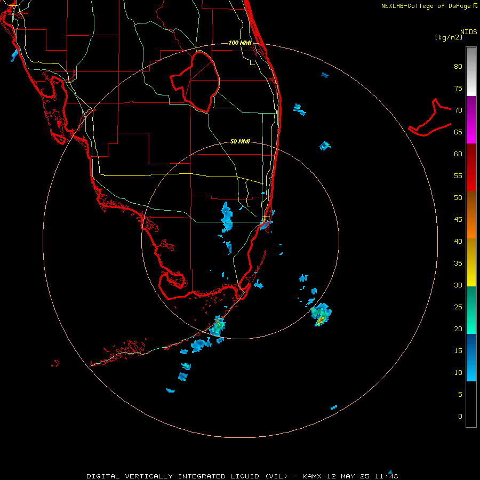The height and width of the screenshot is (480, 480).
Task: Click the NIDS label above the legend
Action: click(x=468, y=32)
